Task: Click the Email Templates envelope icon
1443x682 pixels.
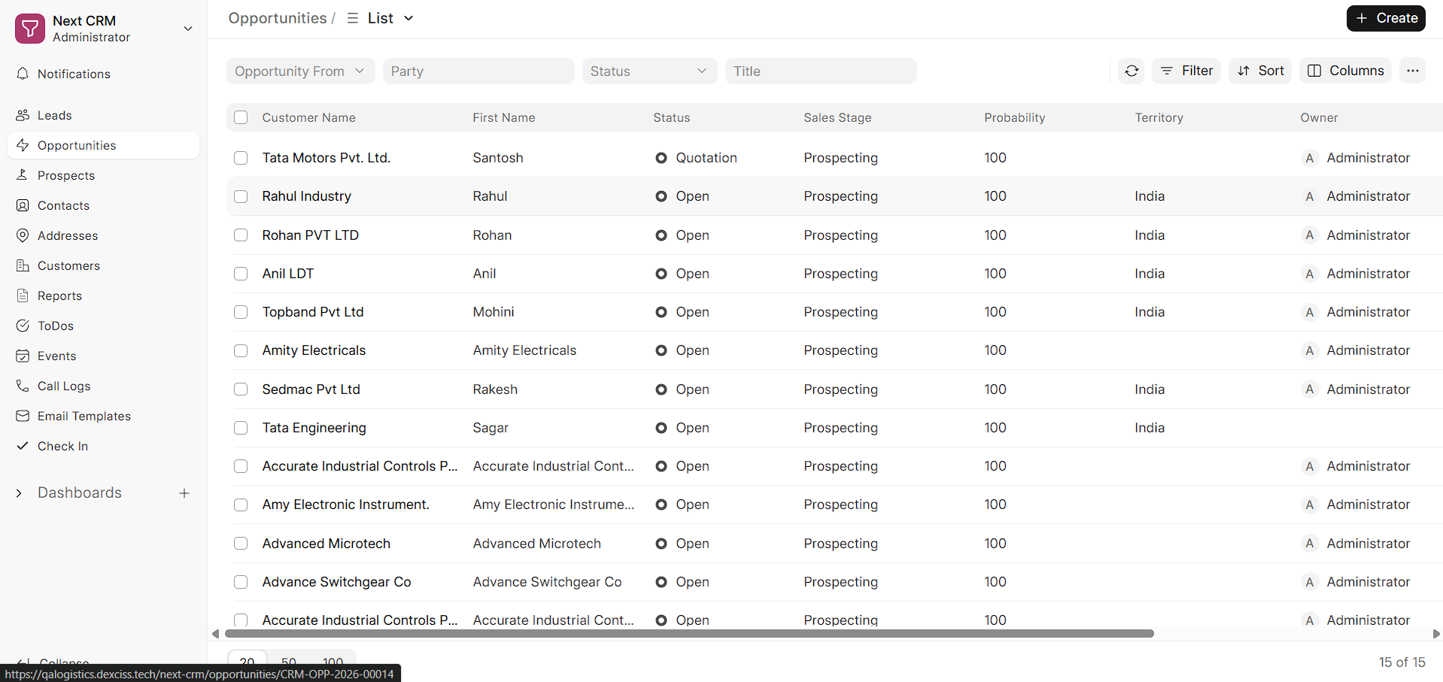Action: 23,416
